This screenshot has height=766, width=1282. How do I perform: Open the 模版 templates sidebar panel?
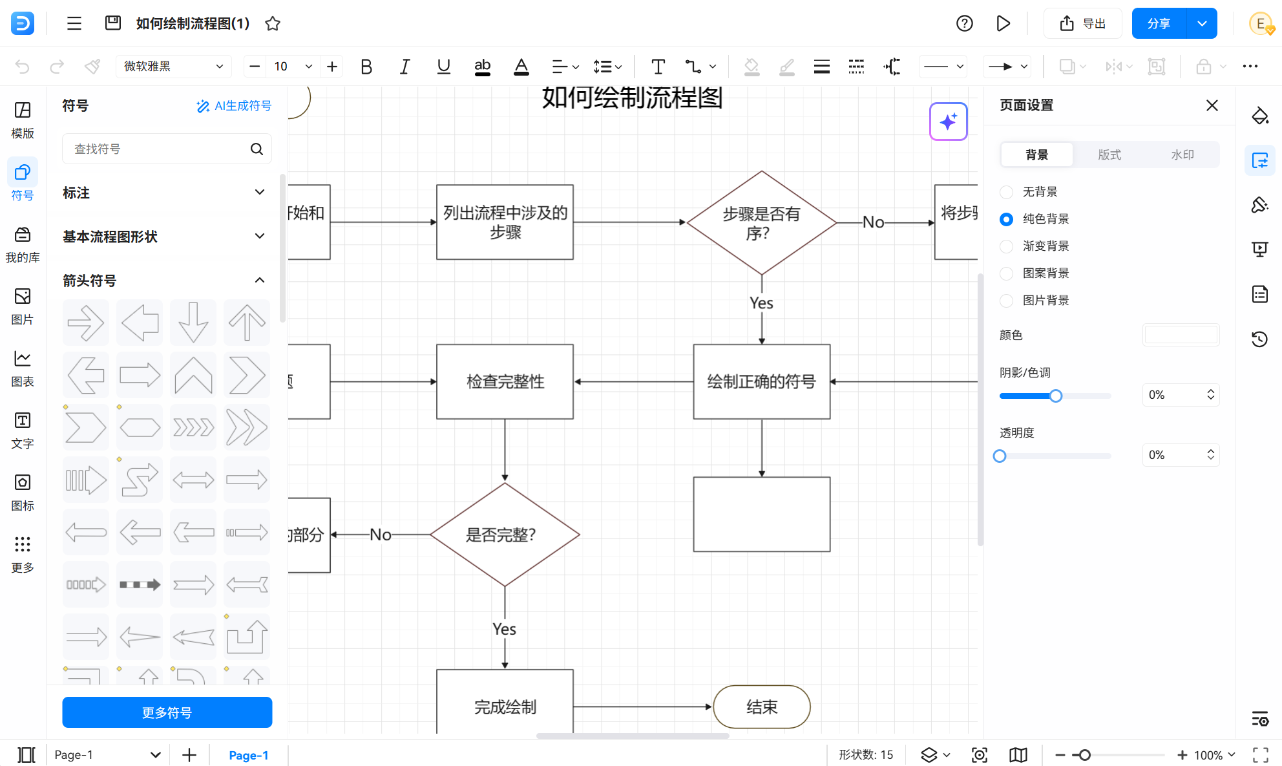23,120
